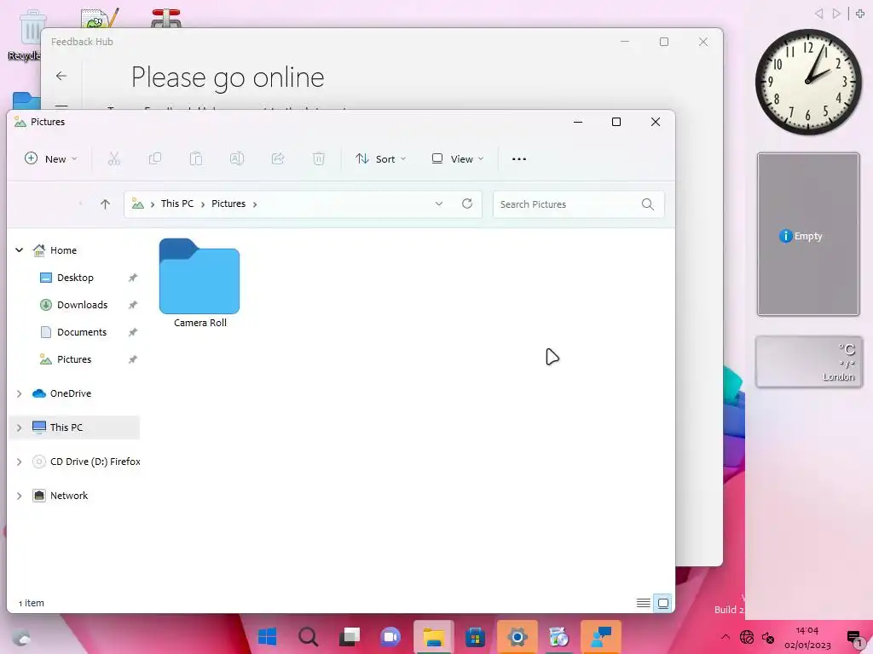The height and width of the screenshot is (654, 873).
Task: Select Home in navigation pane
Action: click(x=63, y=250)
